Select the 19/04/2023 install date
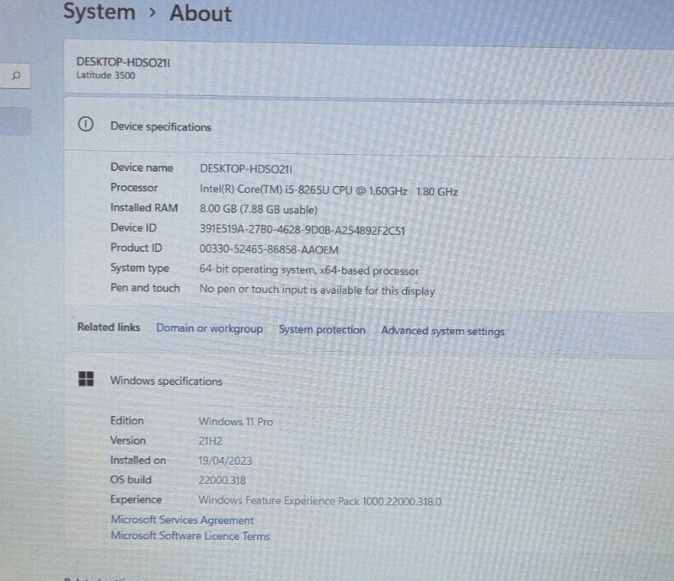Viewport: 674px width, 581px height. pos(225,461)
